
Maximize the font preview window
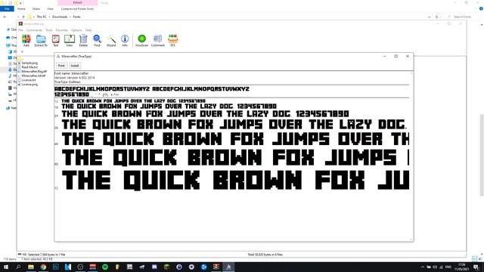coord(396,57)
